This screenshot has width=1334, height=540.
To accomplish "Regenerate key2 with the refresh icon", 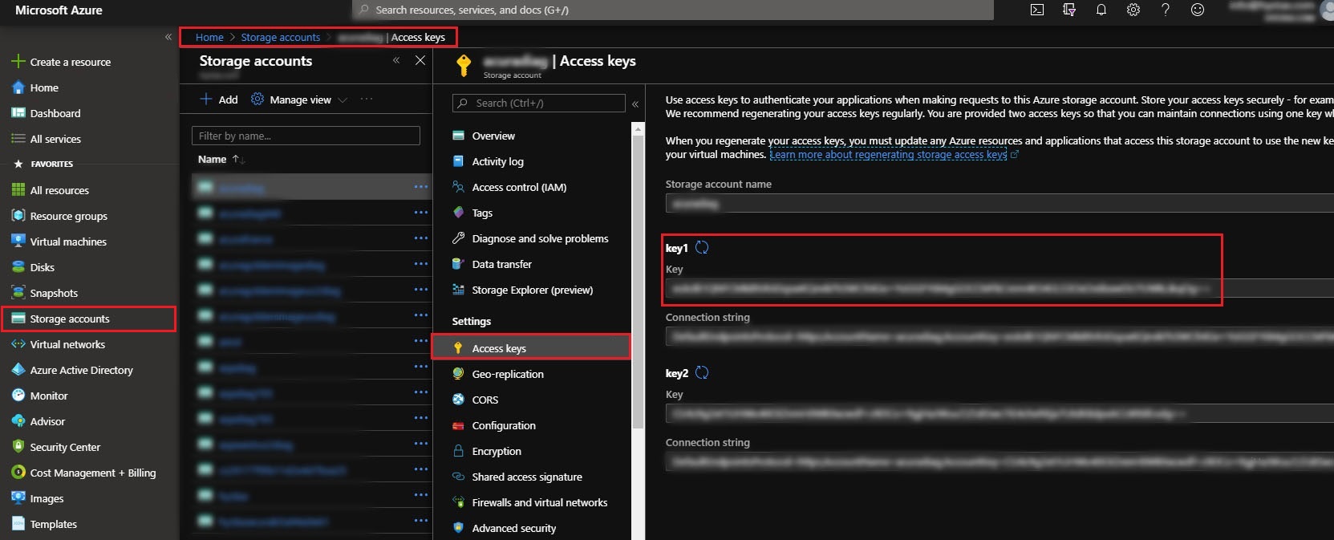I will coord(702,372).
